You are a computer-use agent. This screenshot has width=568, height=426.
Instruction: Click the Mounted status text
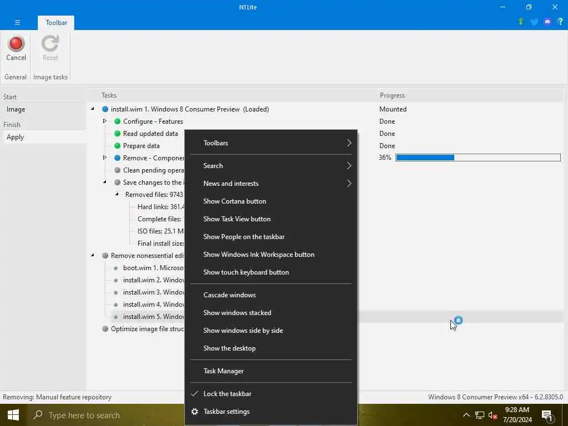pos(393,109)
